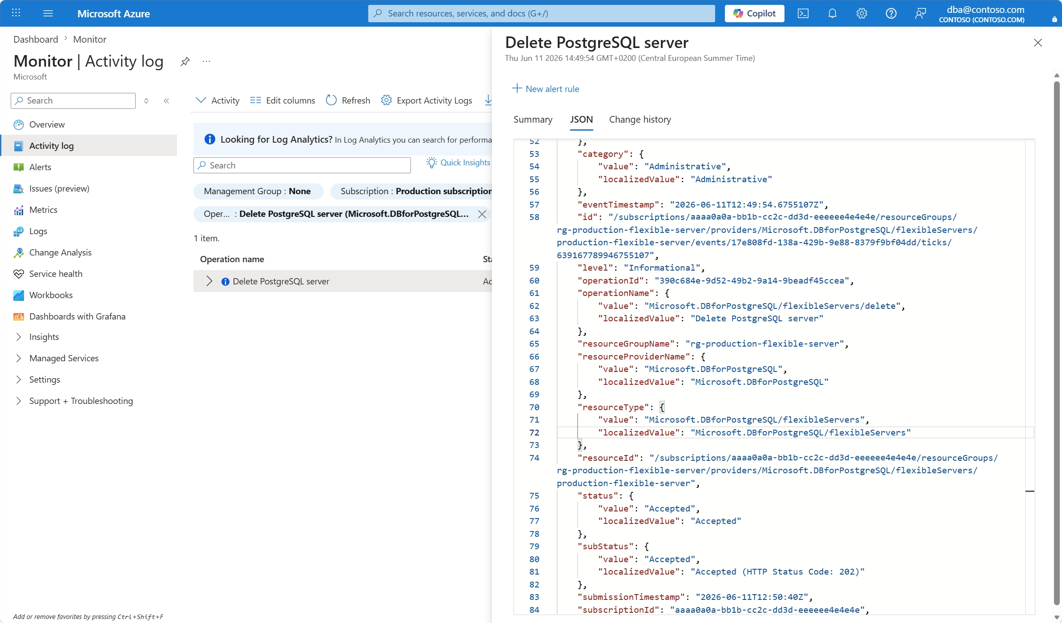Click New alert rule
This screenshot has width=1062, height=623.
(x=546, y=88)
